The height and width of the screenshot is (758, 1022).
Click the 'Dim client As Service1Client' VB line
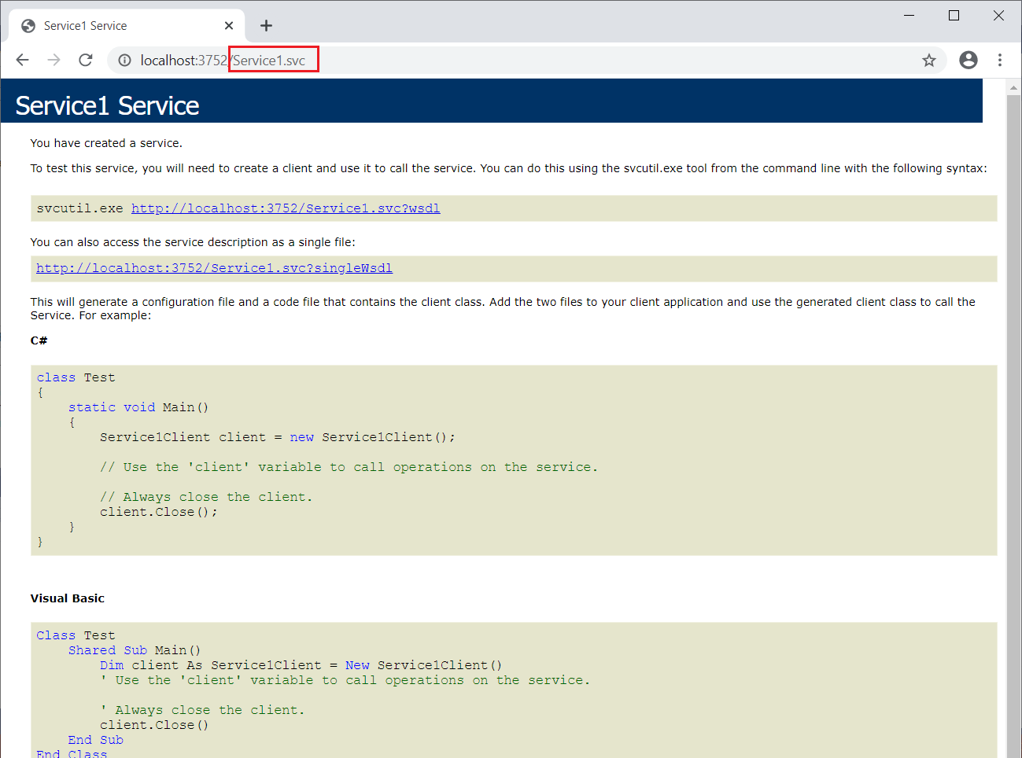(x=301, y=665)
